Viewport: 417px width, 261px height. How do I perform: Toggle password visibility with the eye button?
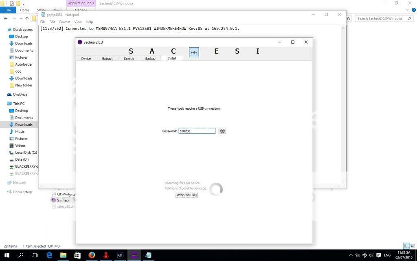tap(222, 131)
